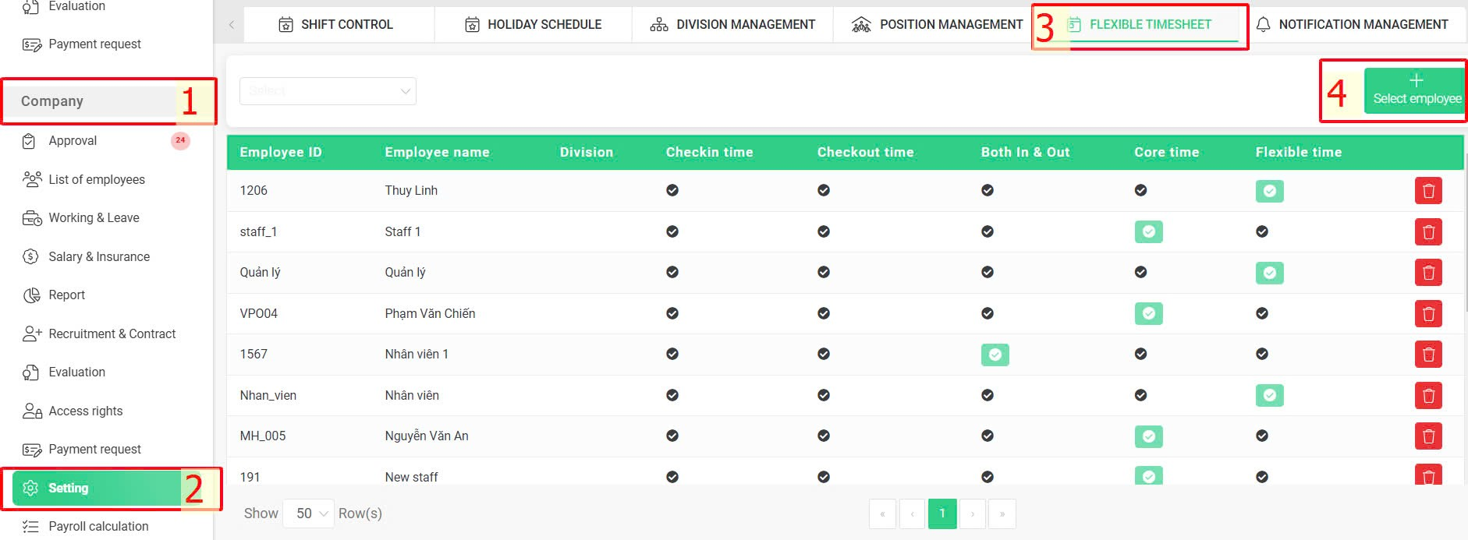
Task: Click employee ID MH_005
Action: pyautogui.click(x=263, y=436)
